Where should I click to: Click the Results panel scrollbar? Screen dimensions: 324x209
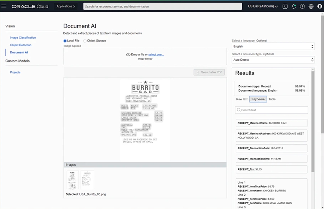pyautogui.click(x=313, y=122)
